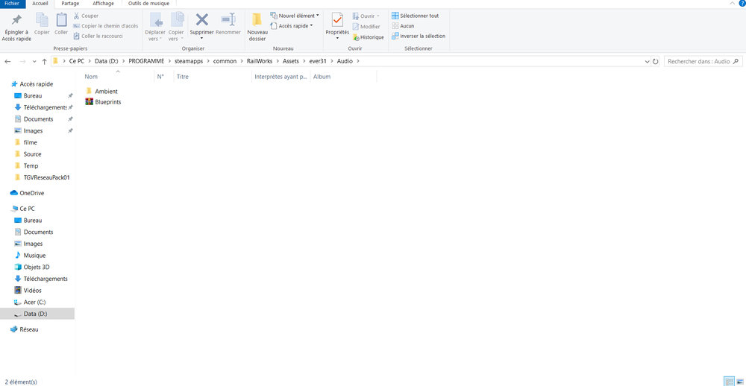Switch to the Partage tab
The image size is (746, 386).
[x=70, y=3]
